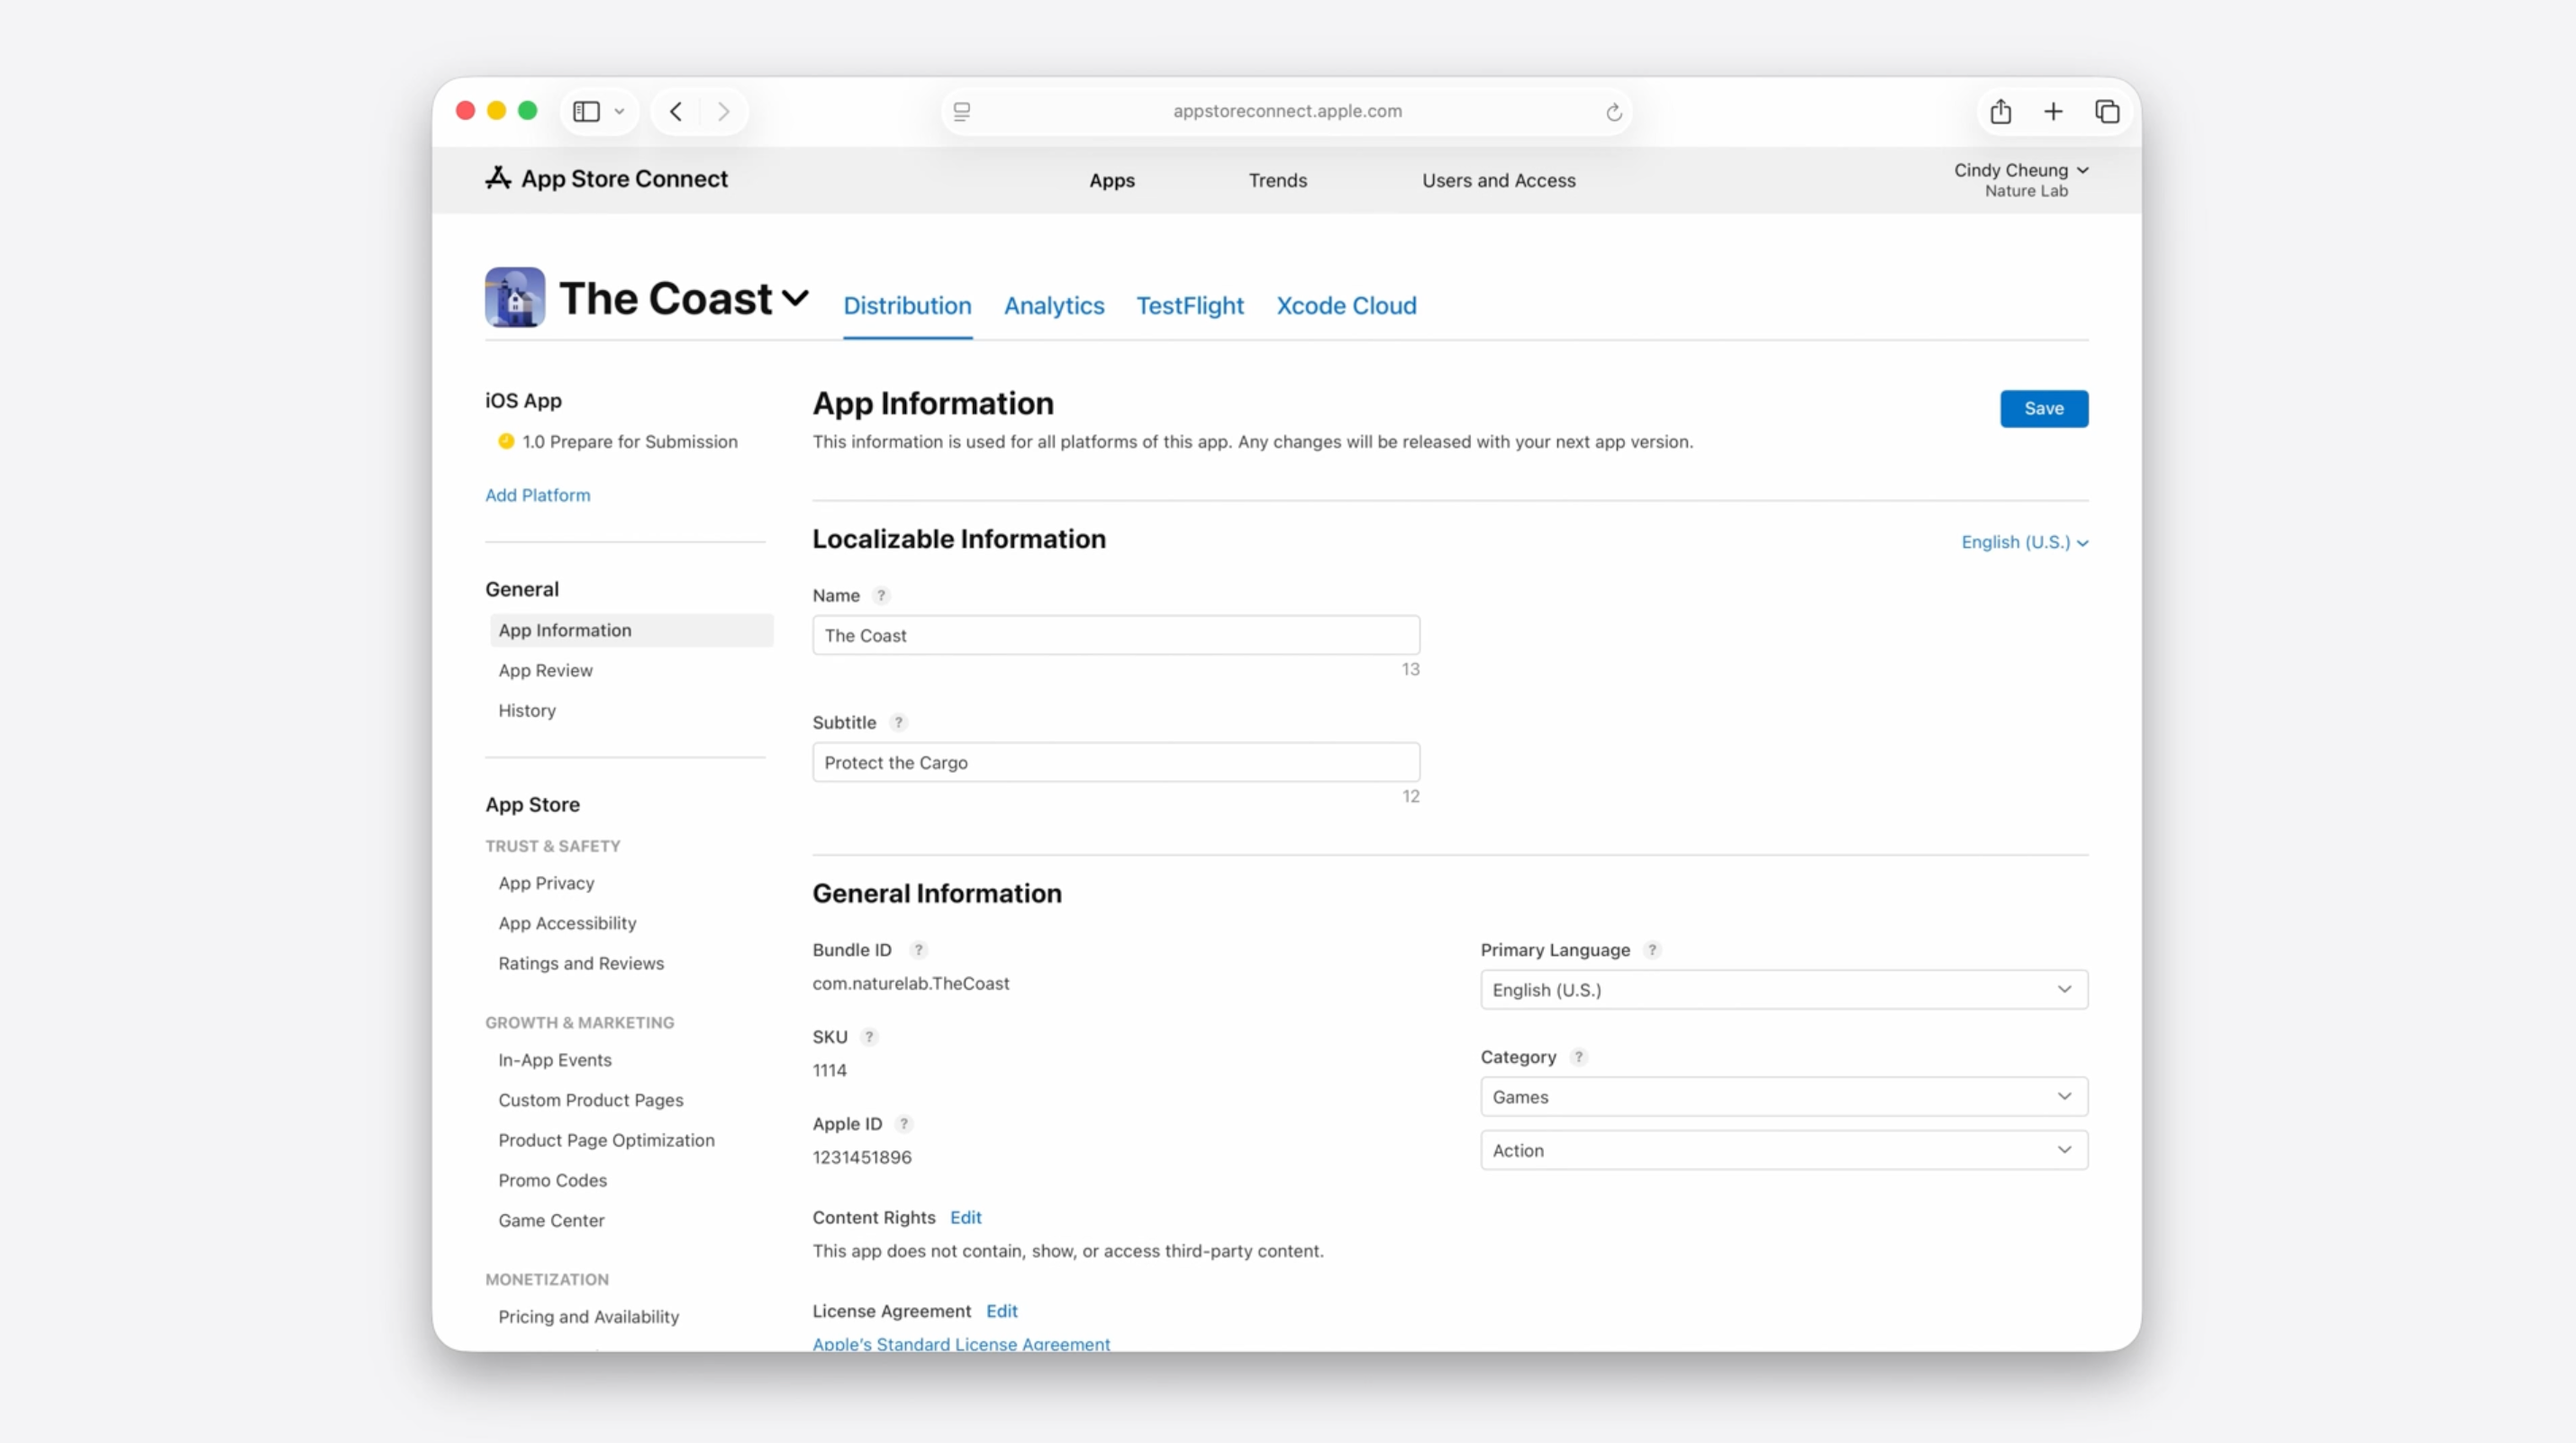Open a new tab with plus icon

[2053, 111]
